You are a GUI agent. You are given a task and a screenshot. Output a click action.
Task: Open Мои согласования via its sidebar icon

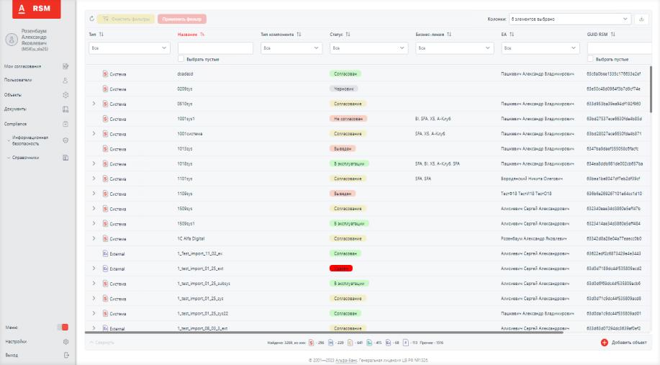(x=65, y=66)
